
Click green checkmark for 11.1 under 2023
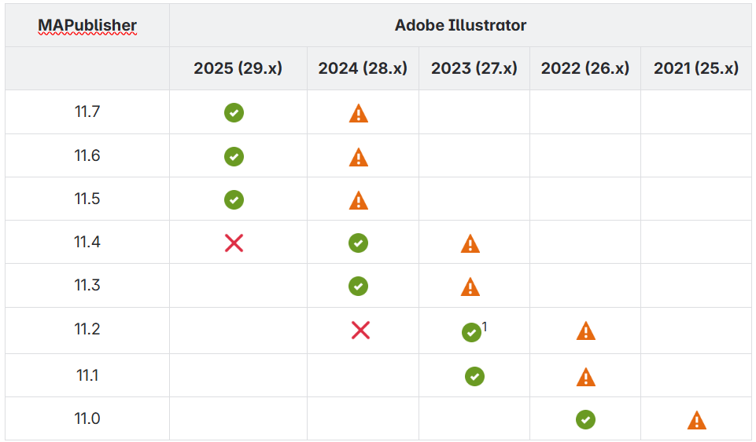(474, 376)
